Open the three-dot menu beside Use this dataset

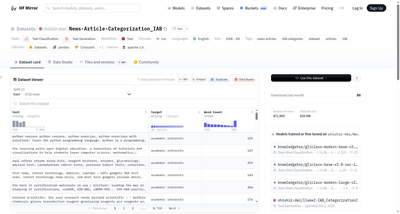click(357, 78)
